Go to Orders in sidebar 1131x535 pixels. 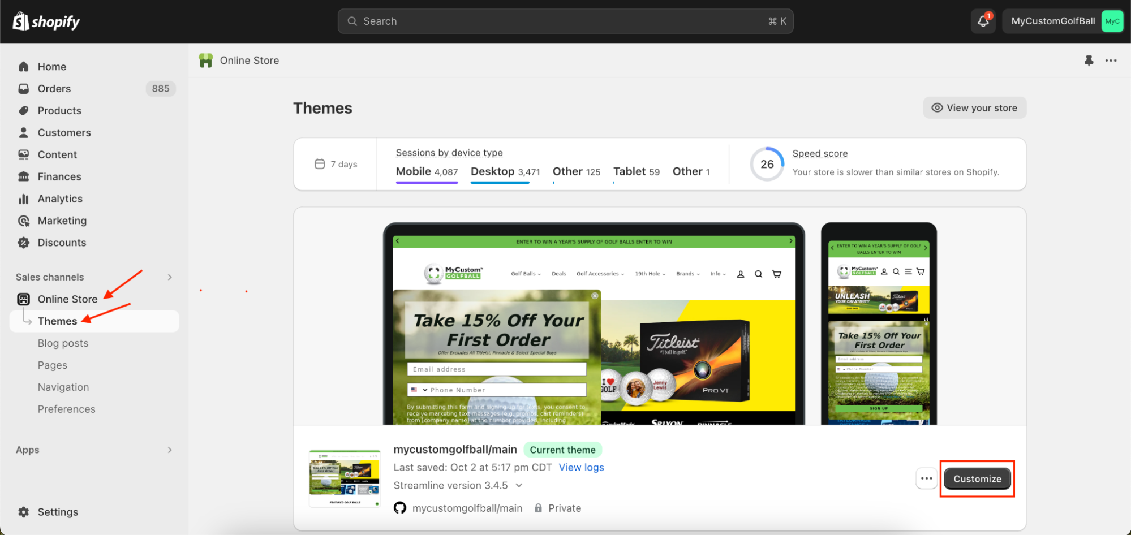(54, 89)
